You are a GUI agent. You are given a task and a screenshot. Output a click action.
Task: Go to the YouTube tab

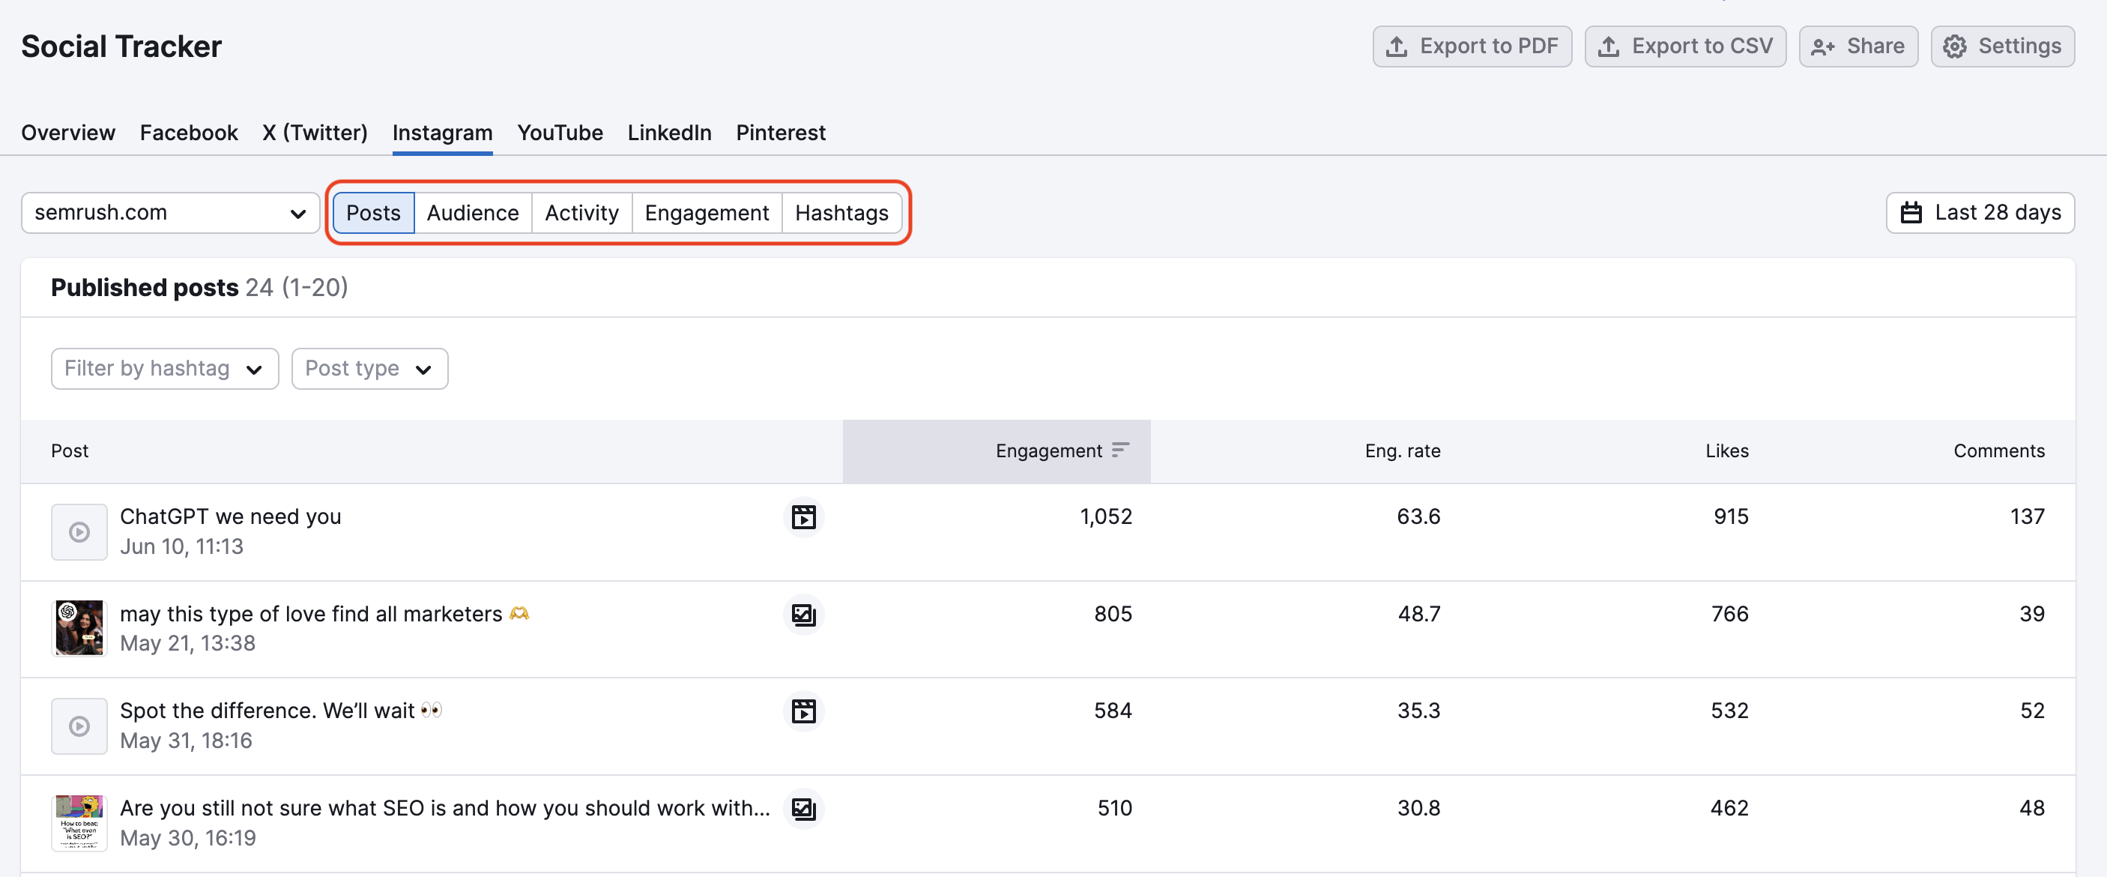point(560,133)
